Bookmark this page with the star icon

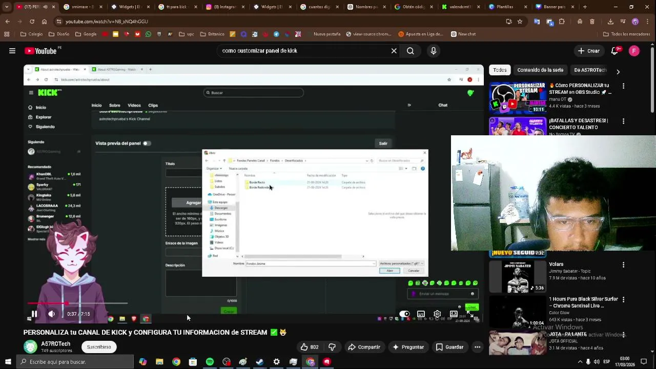(520, 22)
